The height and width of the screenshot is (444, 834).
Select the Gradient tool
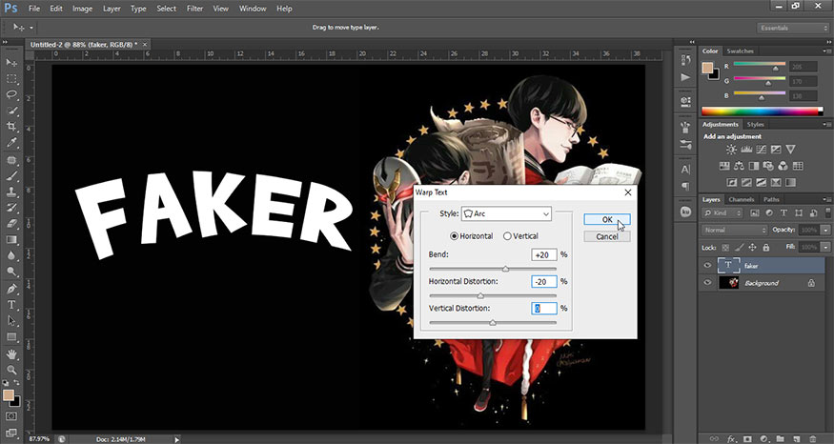click(x=11, y=240)
